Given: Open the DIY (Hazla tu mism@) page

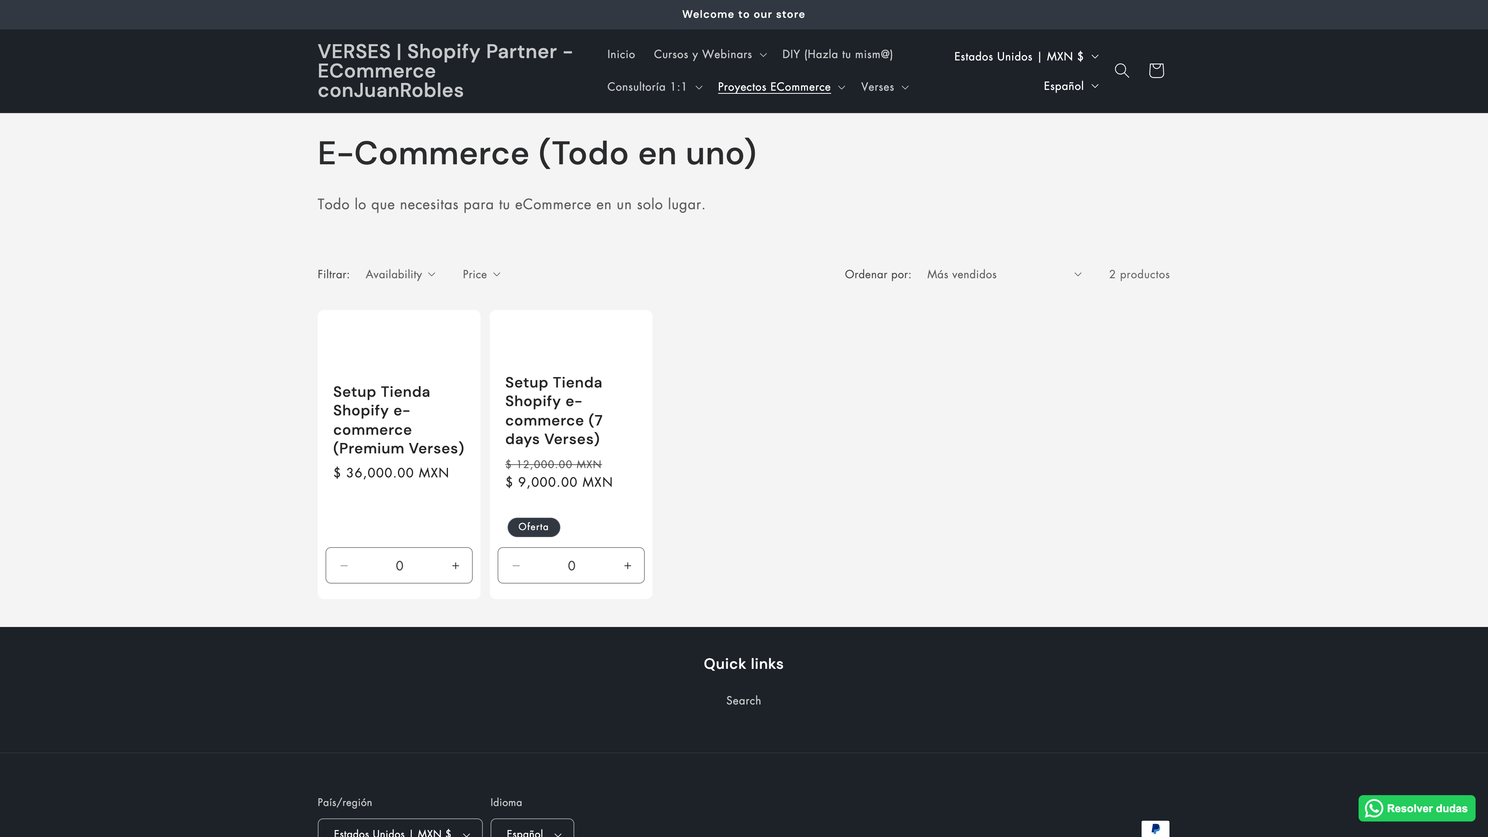Looking at the screenshot, I should 837,54.
